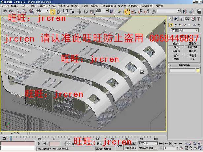Click the Redo arrow icon
This screenshot has height=152, width=203.
click(x=11, y=12)
